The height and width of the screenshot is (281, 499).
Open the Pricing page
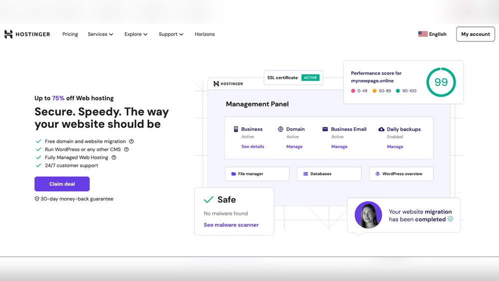pyautogui.click(x=70, y=34)
